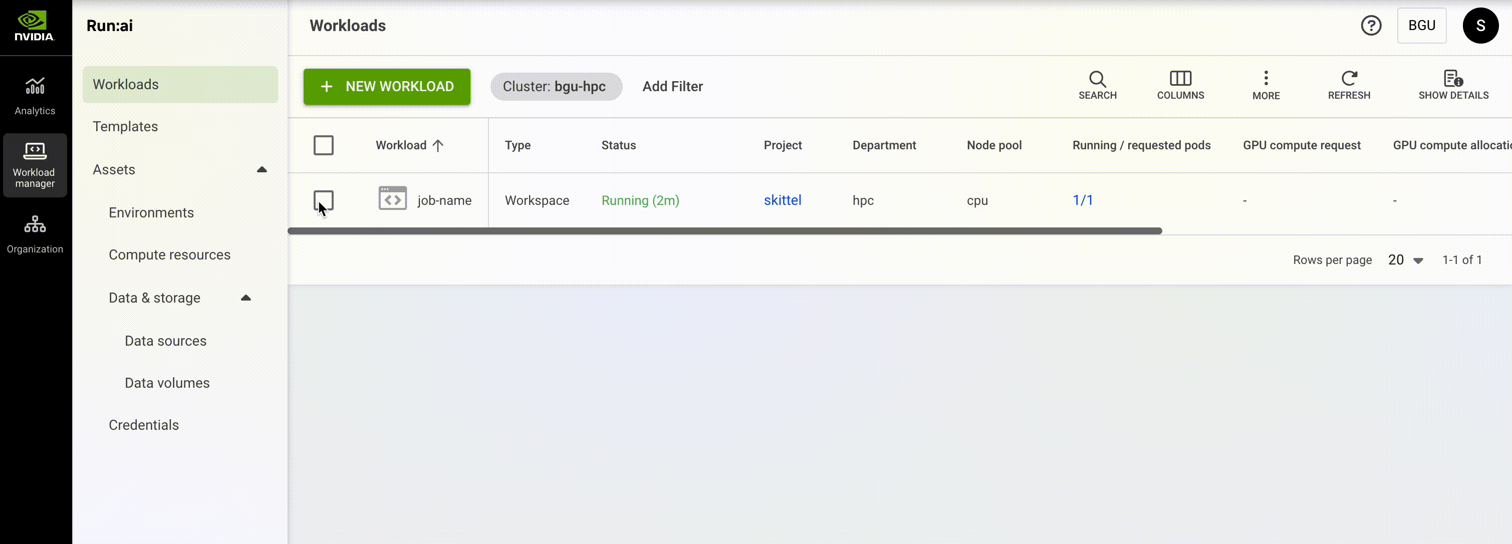The width and height of the screenshot is (1512, 544).
Task: Click the hpc department cell
Action: coord(863,201)
